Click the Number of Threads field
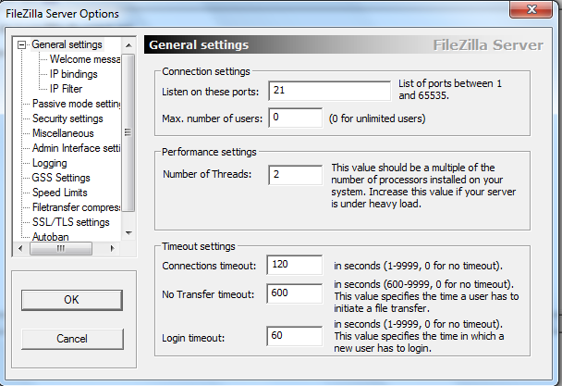Screen dimensions: 562x386 (x=296, y=175)
